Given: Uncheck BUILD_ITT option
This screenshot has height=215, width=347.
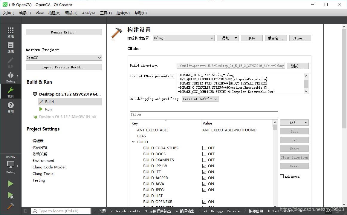Looking at the screenshot, I should click(x=204, y=172).
